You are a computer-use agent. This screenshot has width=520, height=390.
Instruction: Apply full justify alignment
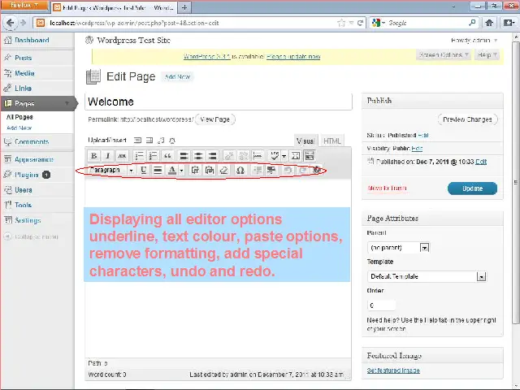[x=158, y=170]
